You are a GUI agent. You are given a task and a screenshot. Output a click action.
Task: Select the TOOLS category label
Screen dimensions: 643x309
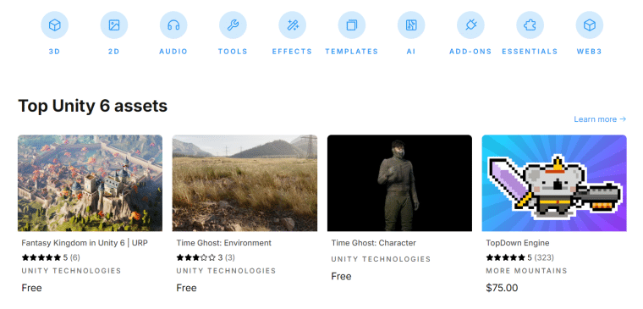[x=233, y=52]
